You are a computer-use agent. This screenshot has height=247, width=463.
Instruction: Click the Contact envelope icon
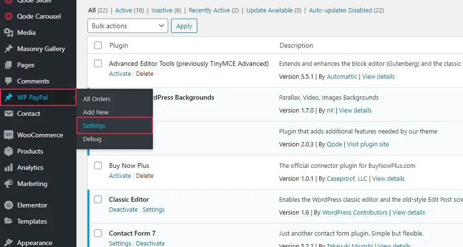tap(9, 113)
